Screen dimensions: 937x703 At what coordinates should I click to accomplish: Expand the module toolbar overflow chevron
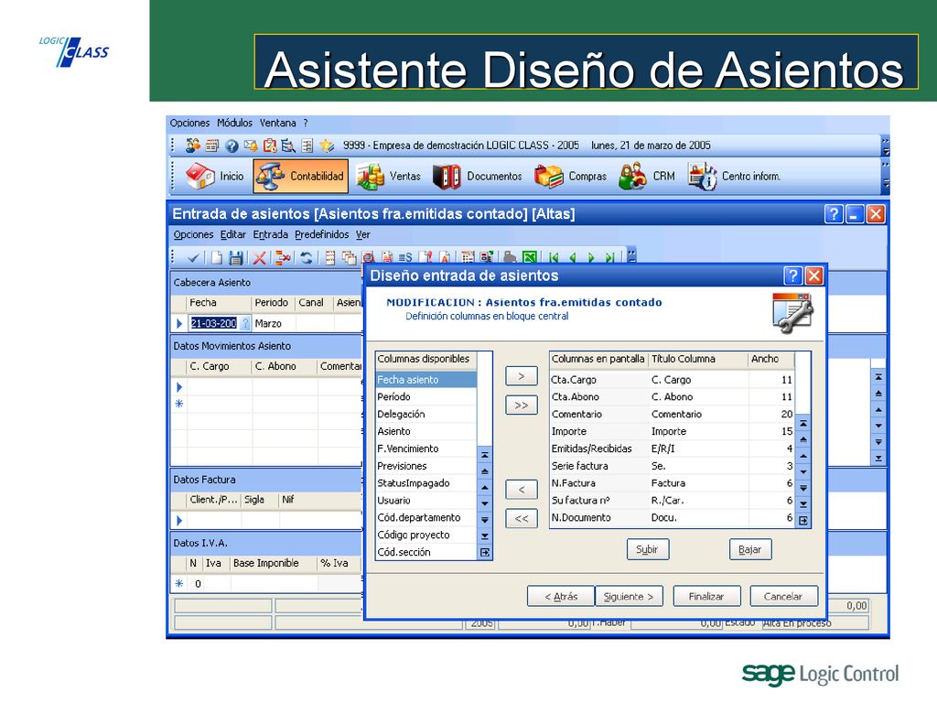click(x=886, y=177)
